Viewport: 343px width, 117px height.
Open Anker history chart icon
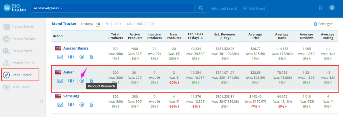(x=60, y=81)
